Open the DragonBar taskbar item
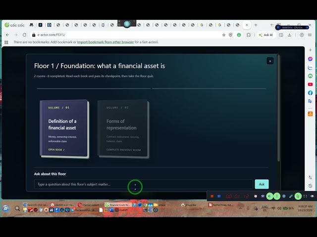 [x=189, y=205]
